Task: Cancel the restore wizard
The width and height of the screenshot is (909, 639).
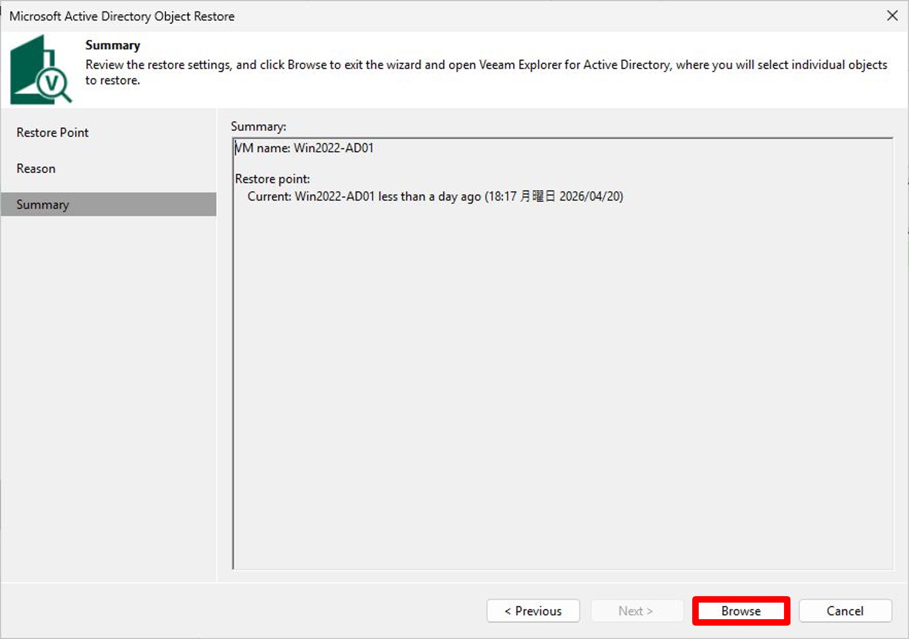Action: click(845, 611)
